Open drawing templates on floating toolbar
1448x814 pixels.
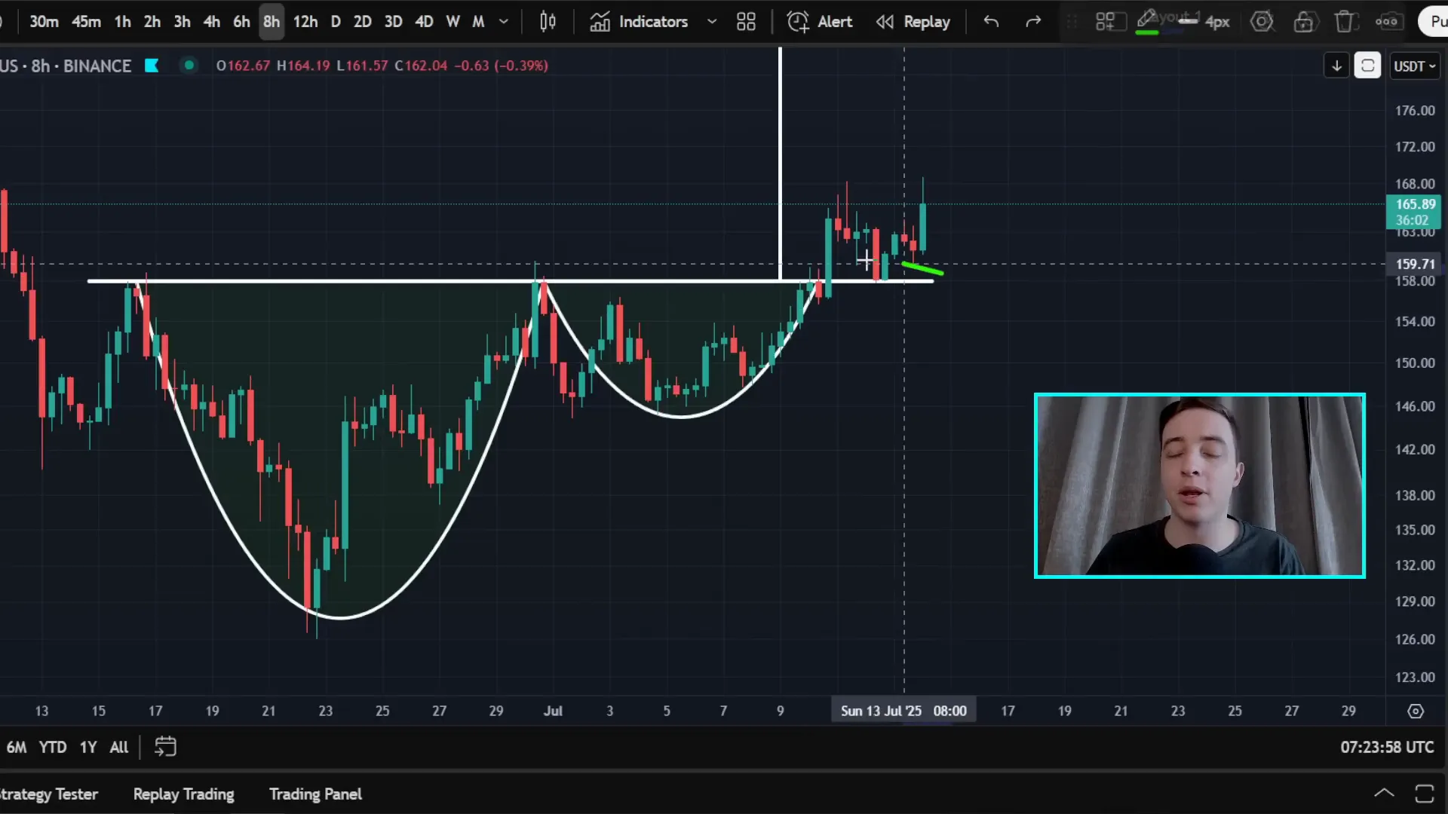[x=1105, y=22]
